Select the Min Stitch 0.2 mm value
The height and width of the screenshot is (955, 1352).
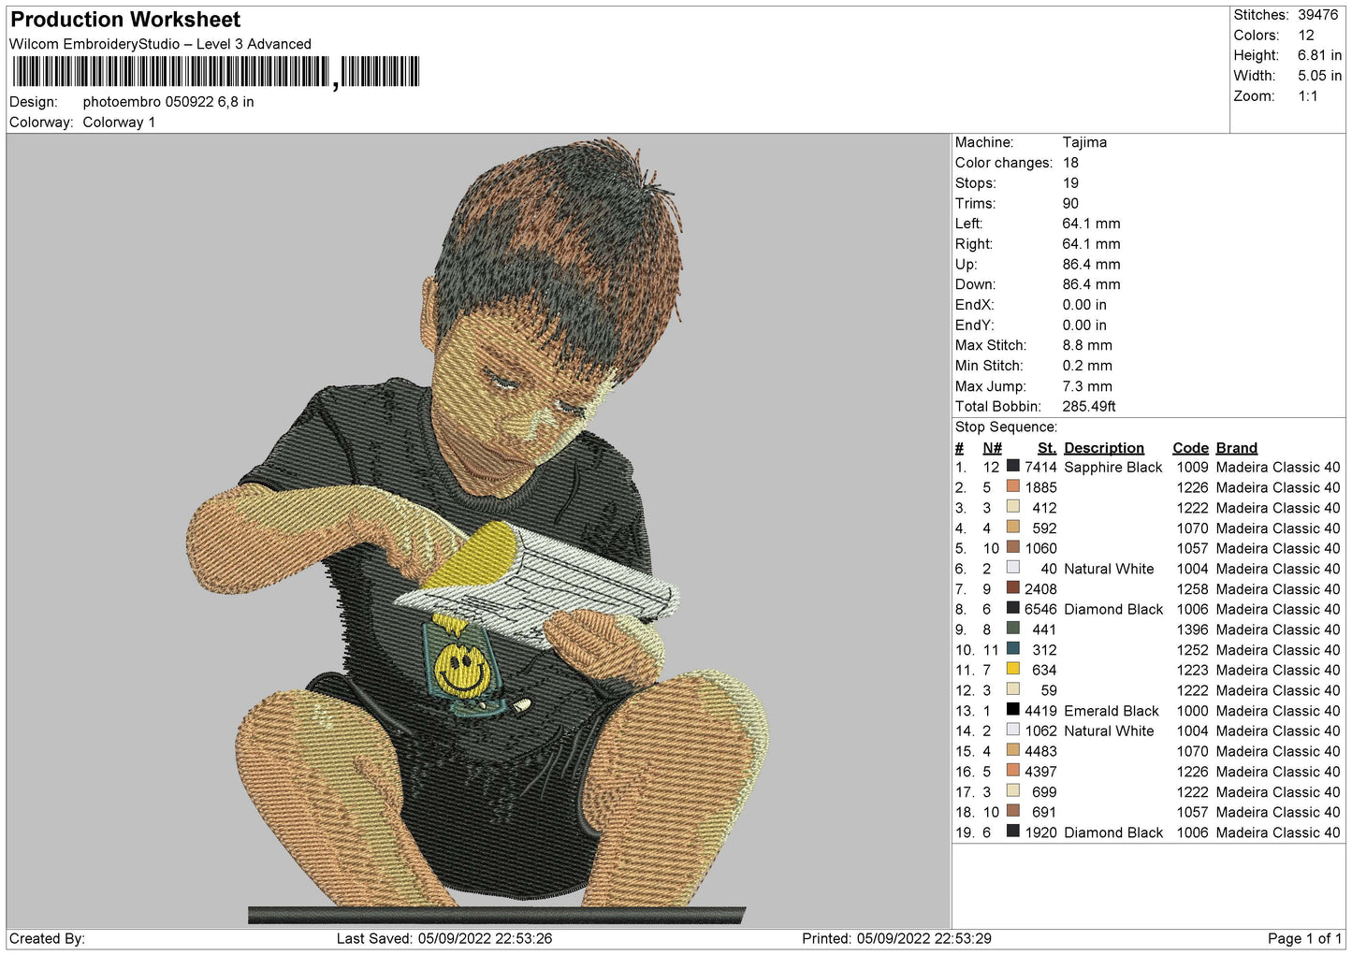tap(1087, 366)
